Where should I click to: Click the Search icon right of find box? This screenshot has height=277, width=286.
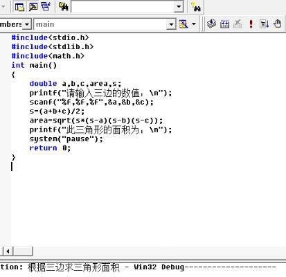click(x=196, y=7)
